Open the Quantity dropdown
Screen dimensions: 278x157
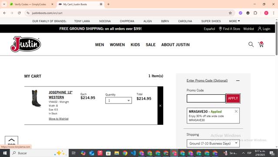[118, 100]
